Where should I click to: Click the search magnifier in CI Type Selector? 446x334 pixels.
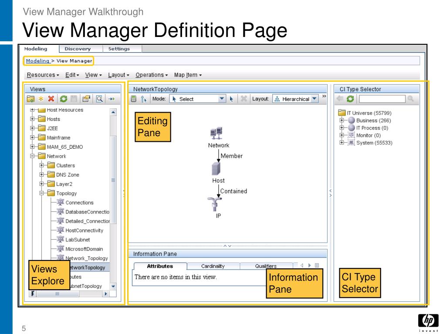(410, 99)
